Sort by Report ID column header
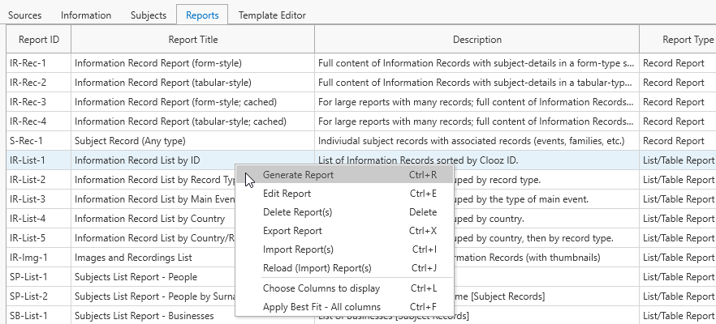Image resolution: width=716 pixels, height=324 pixels. [x=38, y=40]
